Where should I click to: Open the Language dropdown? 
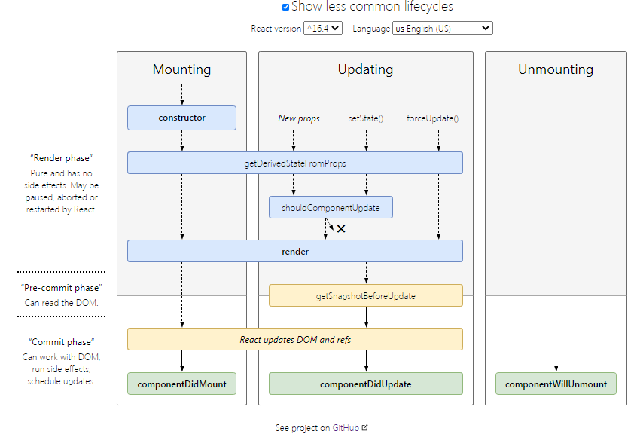point(443,28)
